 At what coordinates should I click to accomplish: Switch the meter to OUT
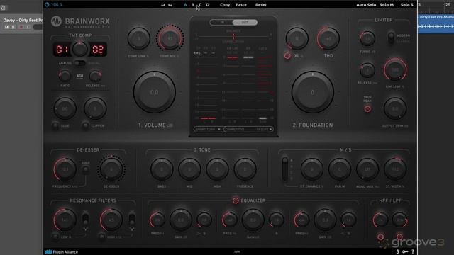(x=245, y=22)
